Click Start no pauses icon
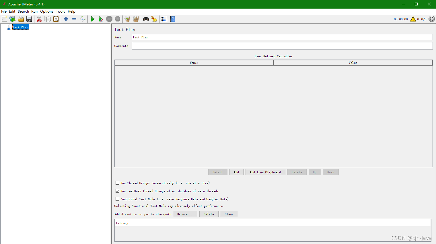Screen dimensions: 436x244 101,19
